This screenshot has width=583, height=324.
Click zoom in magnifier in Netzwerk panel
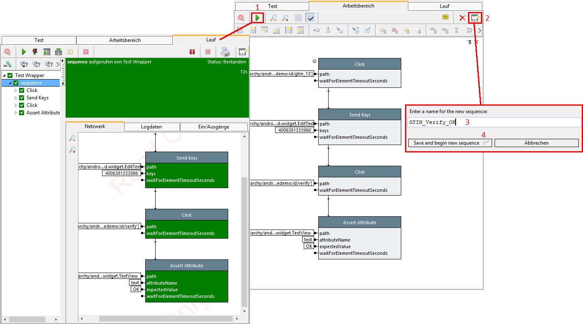pos(72,150)
